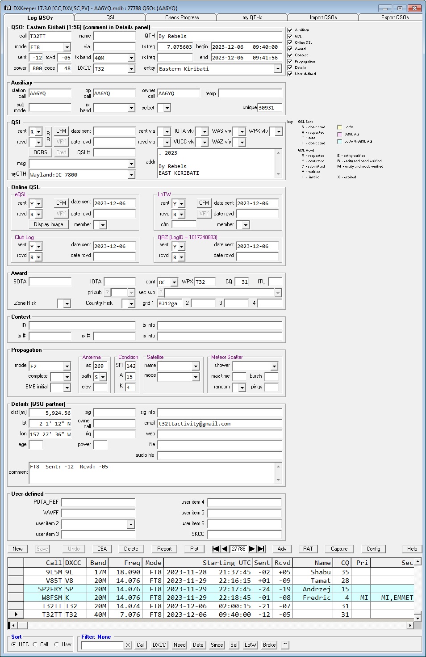Viewport: 426px width, 657px height.
Task: Switch to the Check Progress tab
Action: click(182, 17)
